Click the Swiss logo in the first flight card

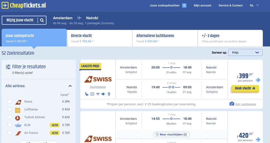click(98, 79)
